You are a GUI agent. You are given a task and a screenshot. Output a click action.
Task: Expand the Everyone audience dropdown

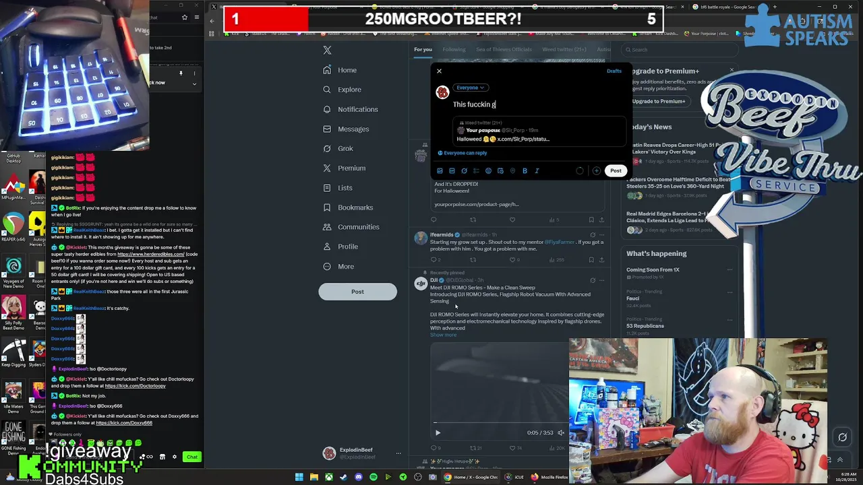pyautogui.click(x=470, y=88)
